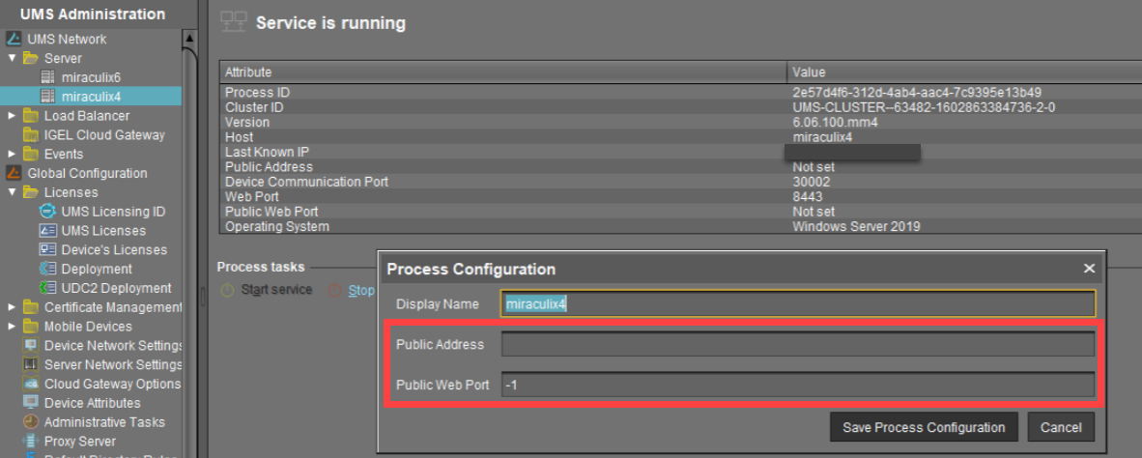Cancel the Process Configuration dialog
Image resolution: width=1142 pixels, height=458 pixels.
pos(1060,427)
